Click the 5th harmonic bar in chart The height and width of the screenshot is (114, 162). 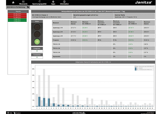44,88
